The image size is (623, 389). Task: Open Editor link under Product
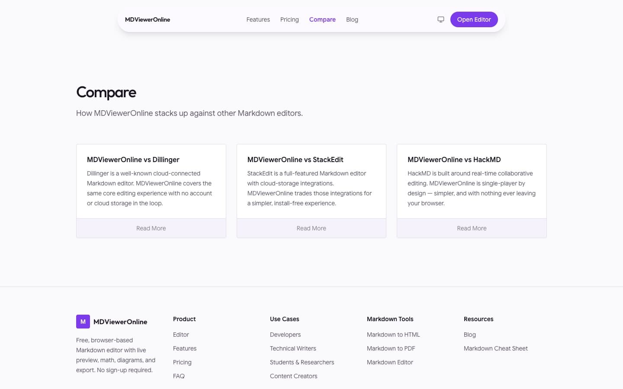[x=181, y=335]
